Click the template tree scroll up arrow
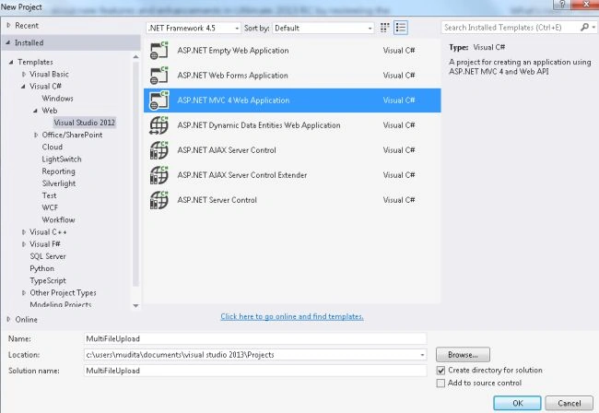599x413 pixels. coord(135,56)
